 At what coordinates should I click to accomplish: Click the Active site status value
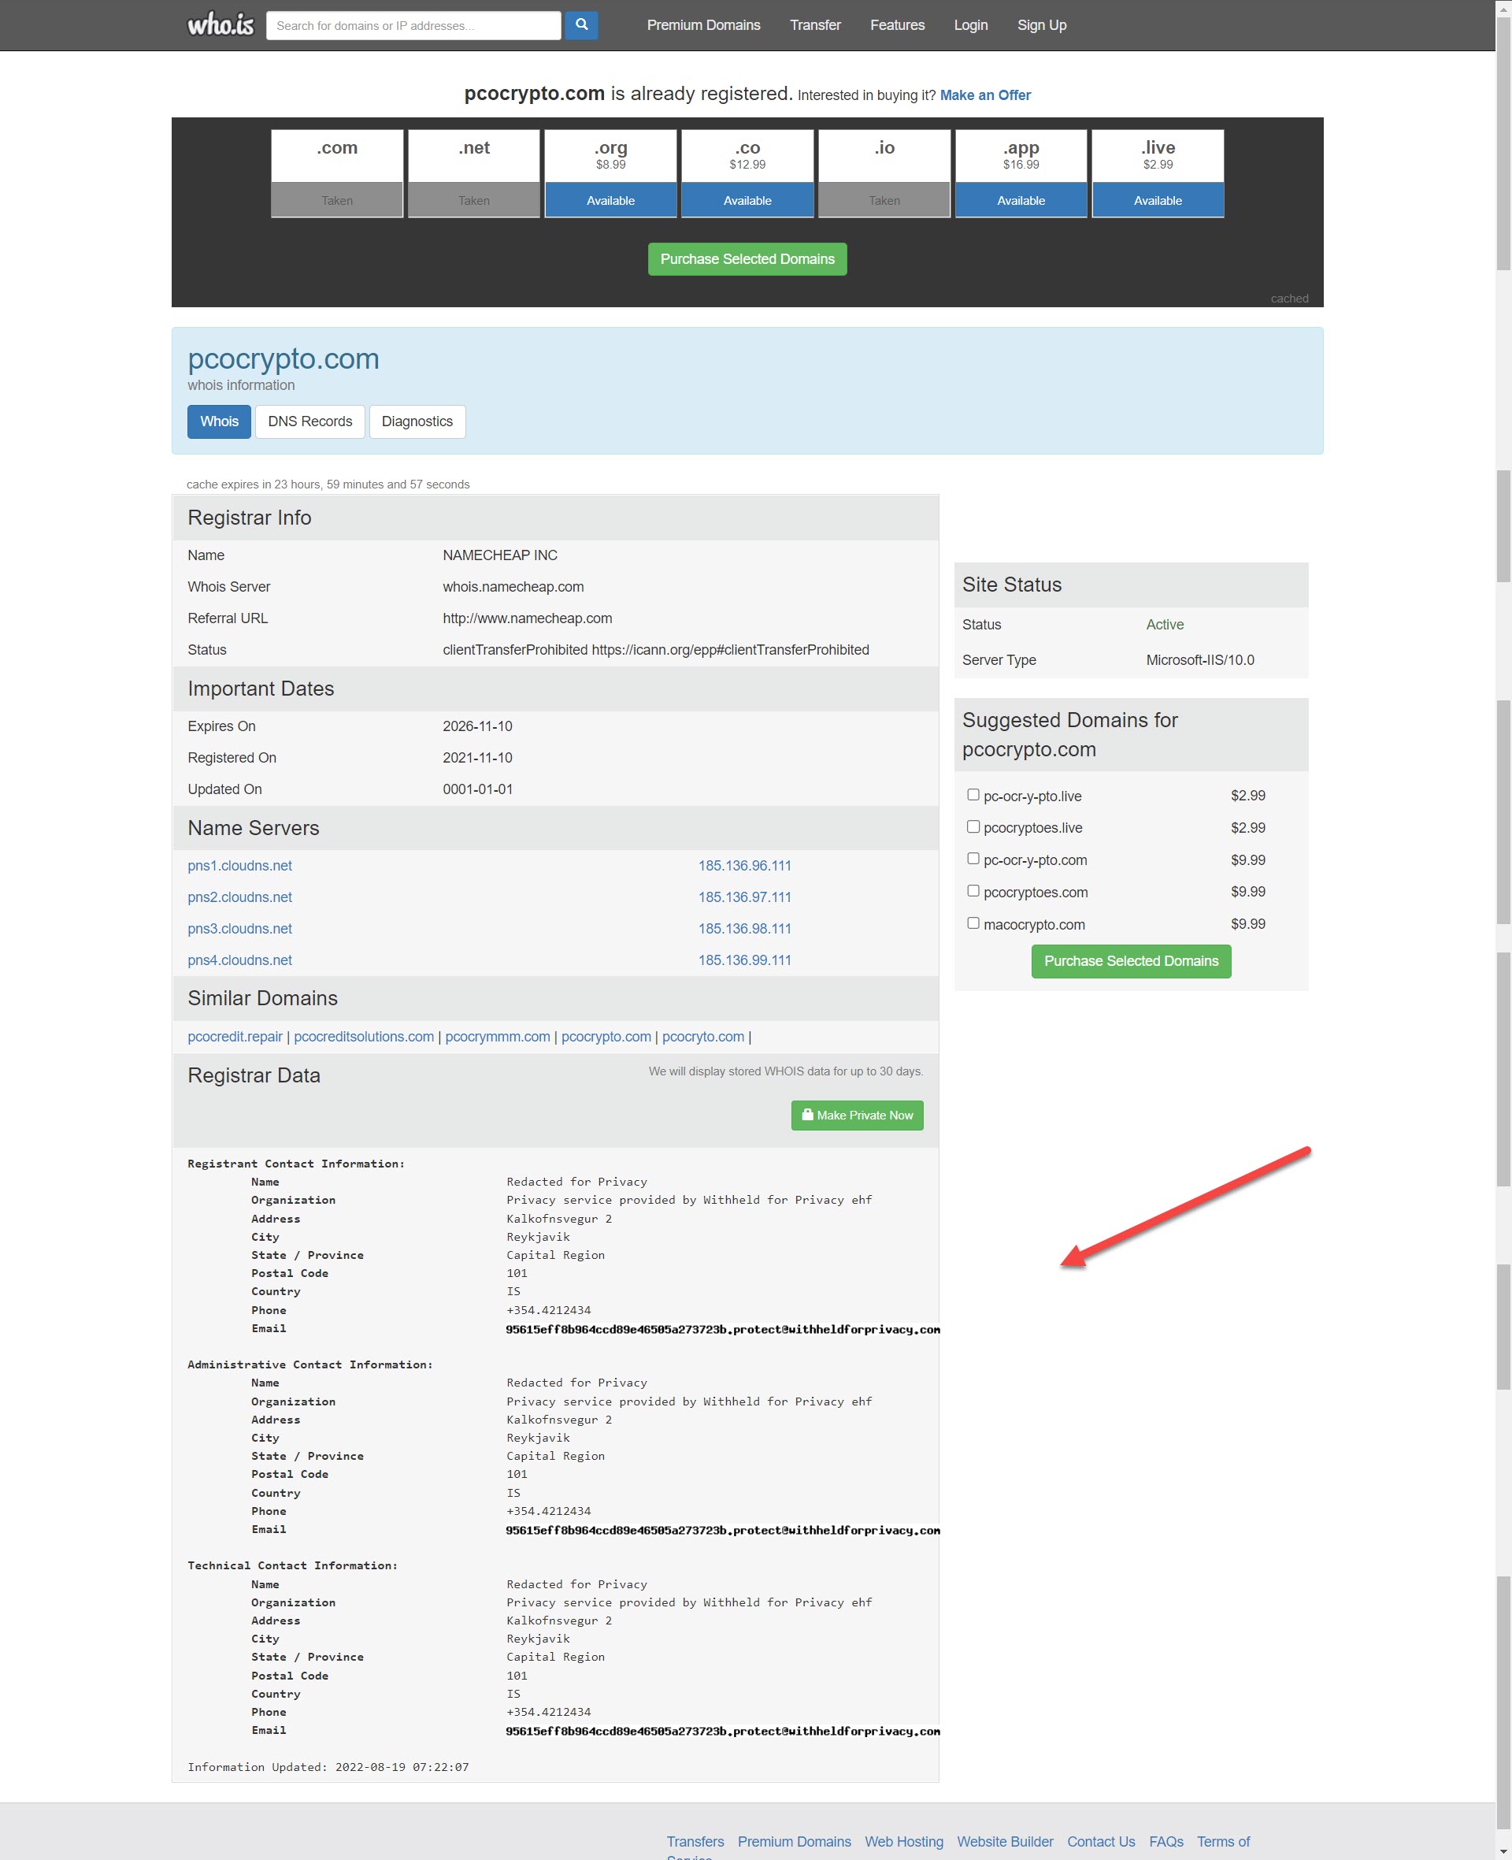coord(1165,625)
